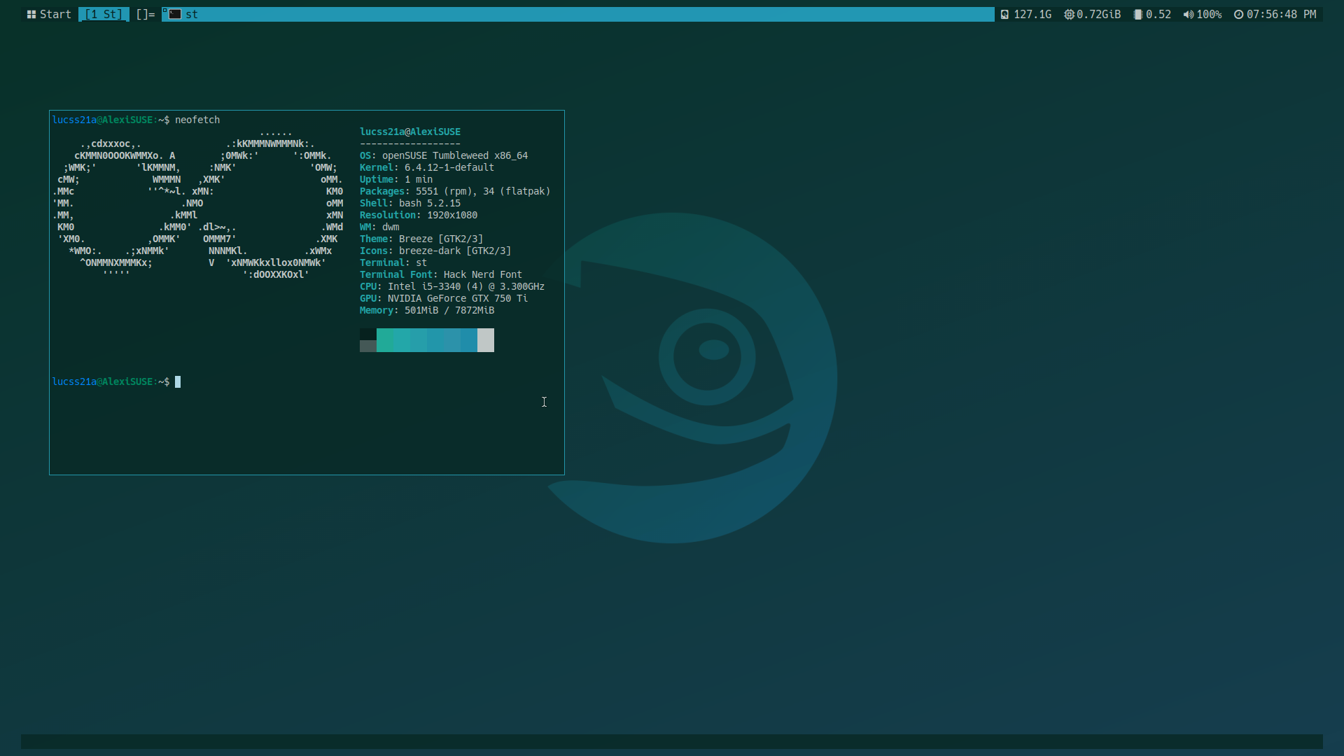Click the 'st' window title text

point(192,14)
